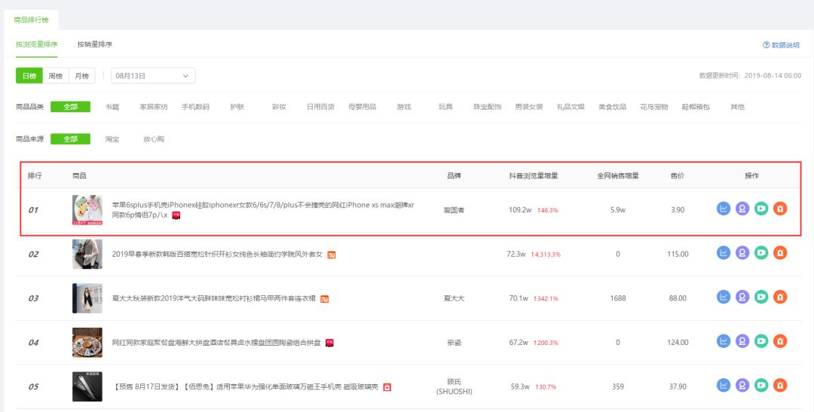This screenshot has width=814, height=412.
Task: Click brand name 爱国者
Action: (x=454, y=210)
